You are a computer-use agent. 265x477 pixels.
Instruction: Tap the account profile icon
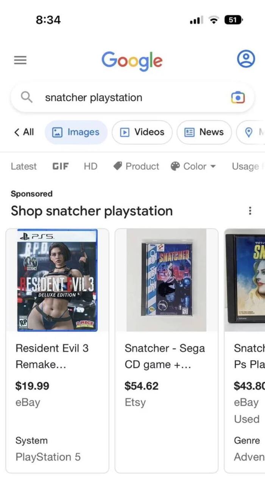pyautogui.click(x=246, y=59)
